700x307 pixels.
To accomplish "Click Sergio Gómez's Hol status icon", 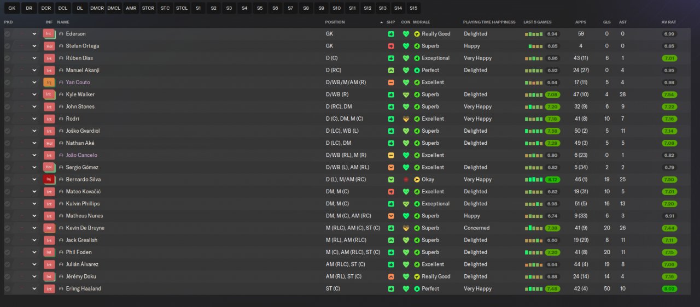I will click(x=49, y=167).
